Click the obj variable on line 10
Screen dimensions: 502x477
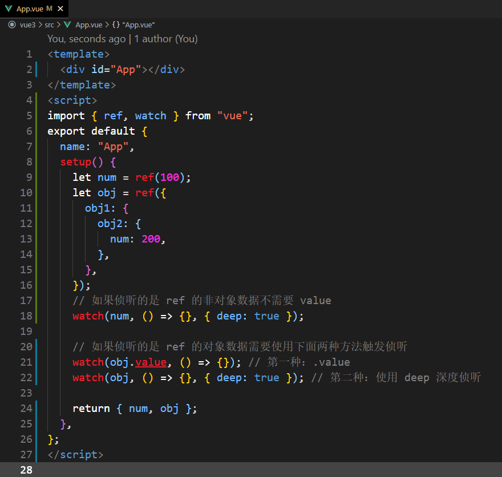pos(107,193)
